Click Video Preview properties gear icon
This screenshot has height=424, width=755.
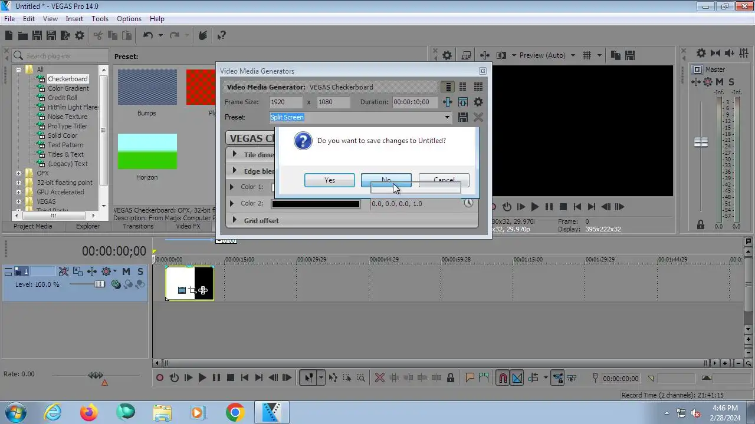(x=447, y=55)
